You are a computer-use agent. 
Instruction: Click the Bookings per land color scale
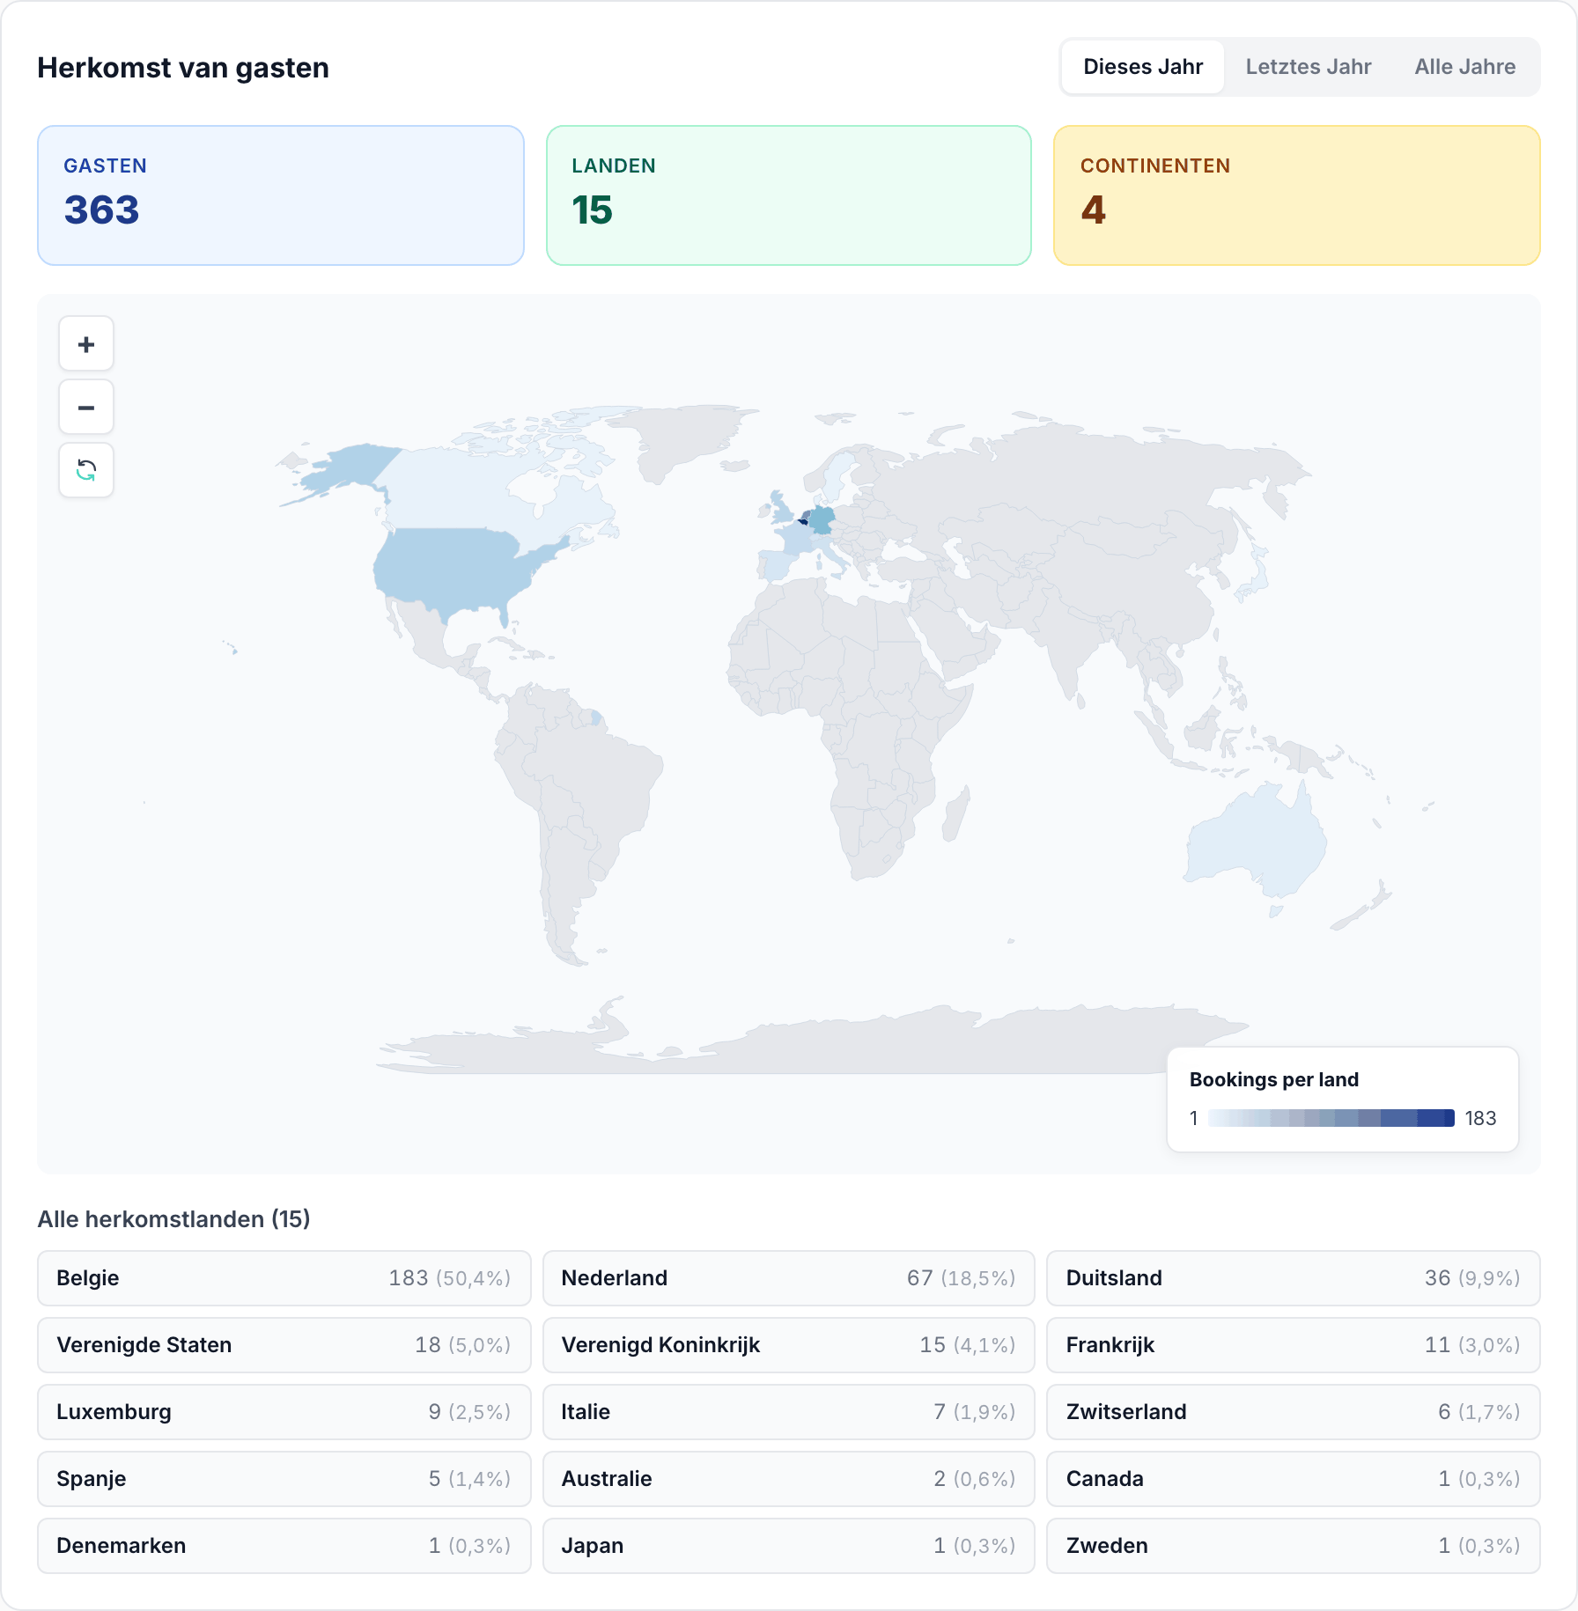1331,1118
